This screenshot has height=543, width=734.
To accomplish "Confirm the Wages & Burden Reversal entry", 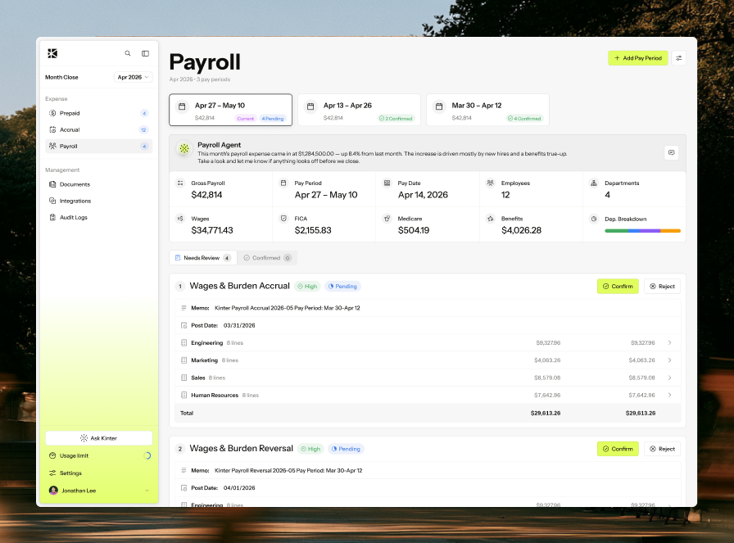I will coord(618,449).
